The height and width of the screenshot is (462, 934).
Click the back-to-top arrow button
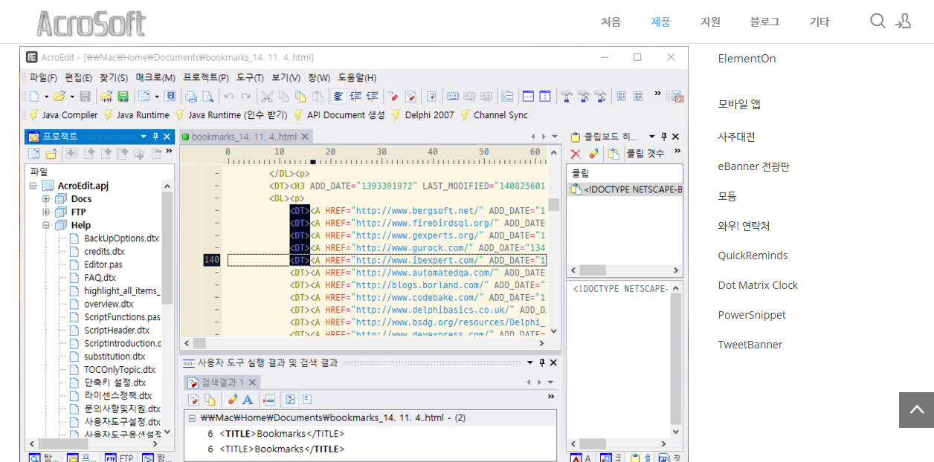tap(916, 410)
